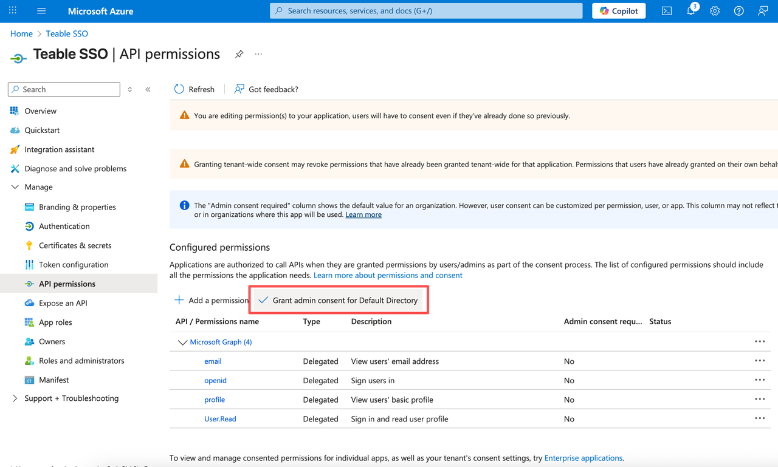This screenshot has width=778, height=467.
Task: Open the profile permission link
Action: pyautogui.click(x=215, y=400)
